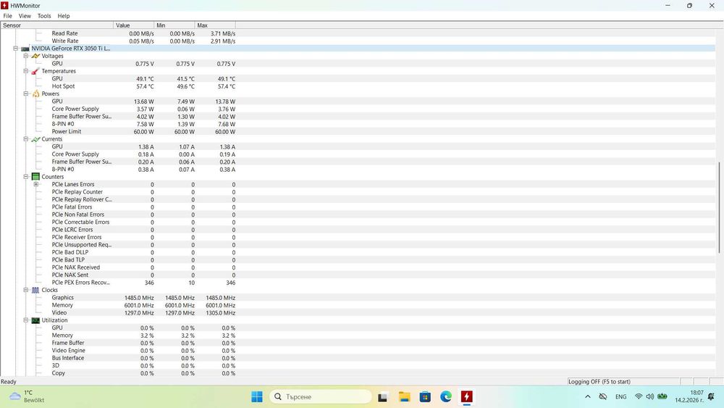
Task: Open File Explorer from the taskbar
Action: (x=404, y=396)
